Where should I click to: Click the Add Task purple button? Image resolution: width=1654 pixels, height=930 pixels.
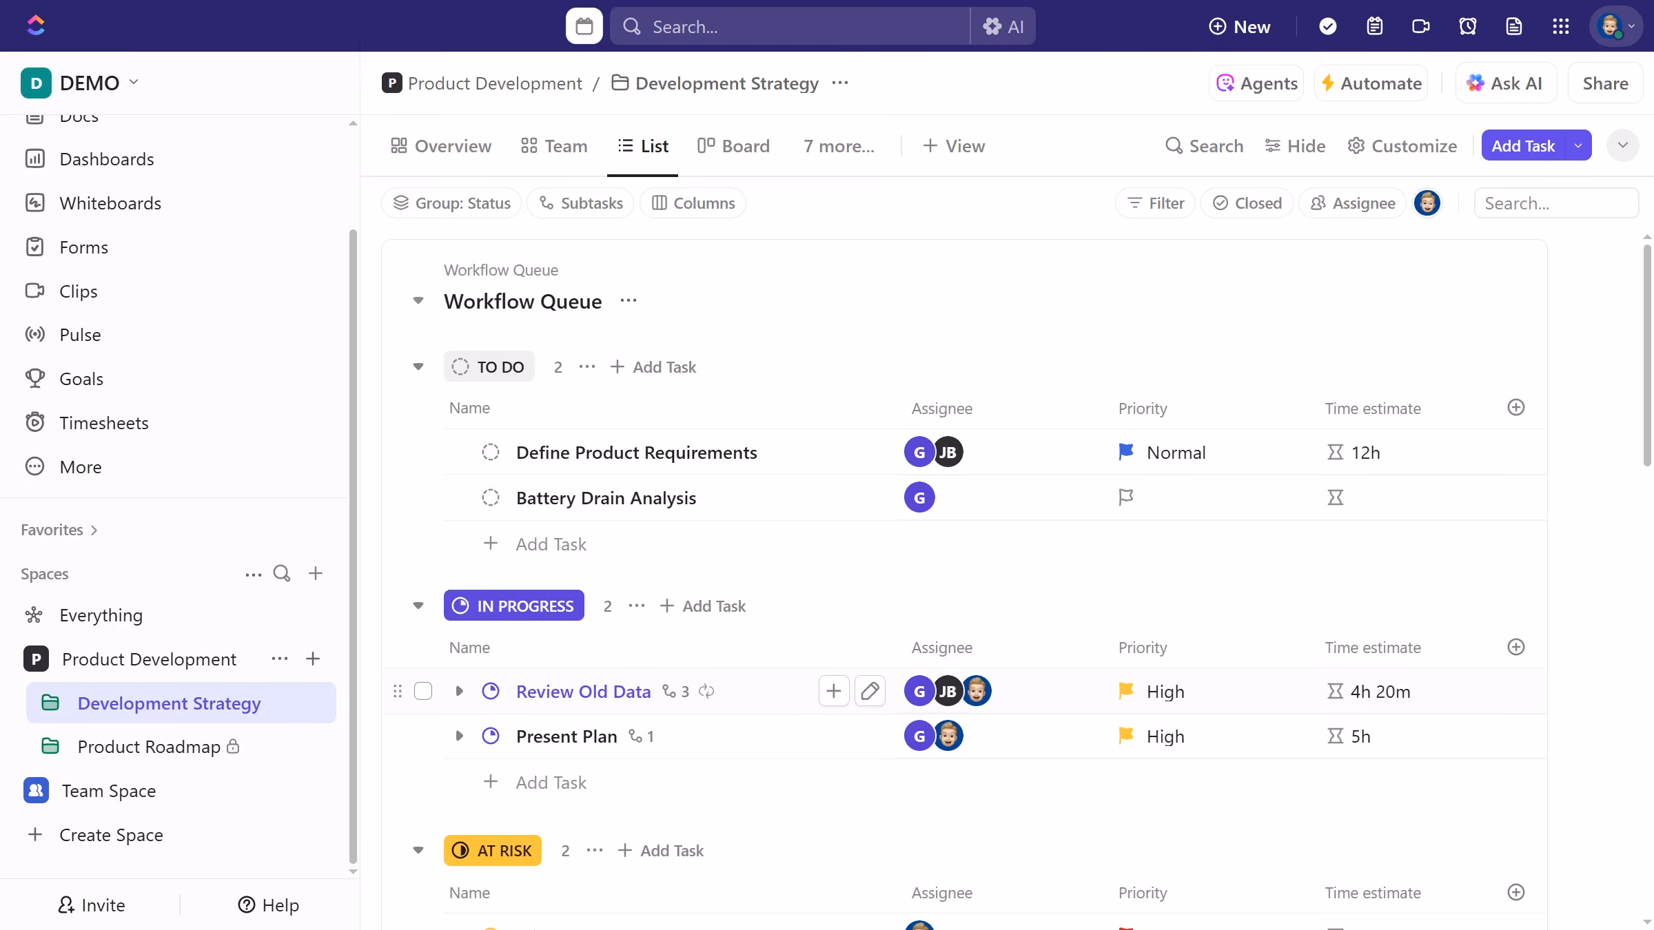1523,145
